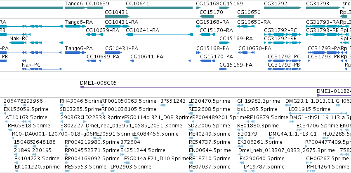Image resolution: width=351 pixels, height=173 pixels.
Task: Click the BP551243 EST marker
Action: pyautogui.click(x=163, y=105)
